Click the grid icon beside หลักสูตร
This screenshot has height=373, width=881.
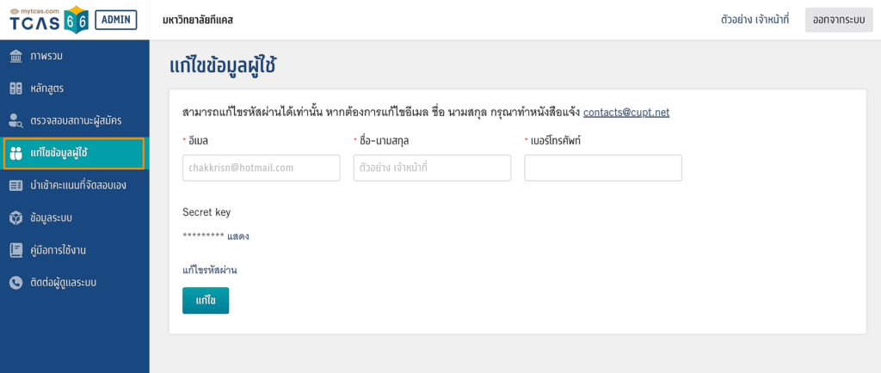[x=15, y=89]
